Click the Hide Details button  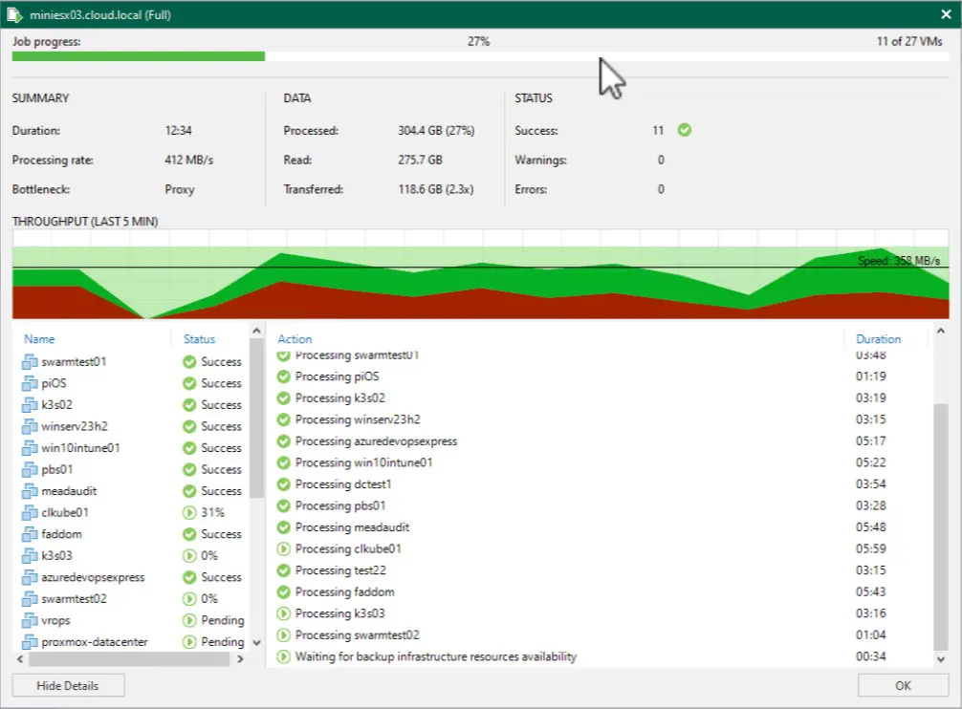(68, 685)
